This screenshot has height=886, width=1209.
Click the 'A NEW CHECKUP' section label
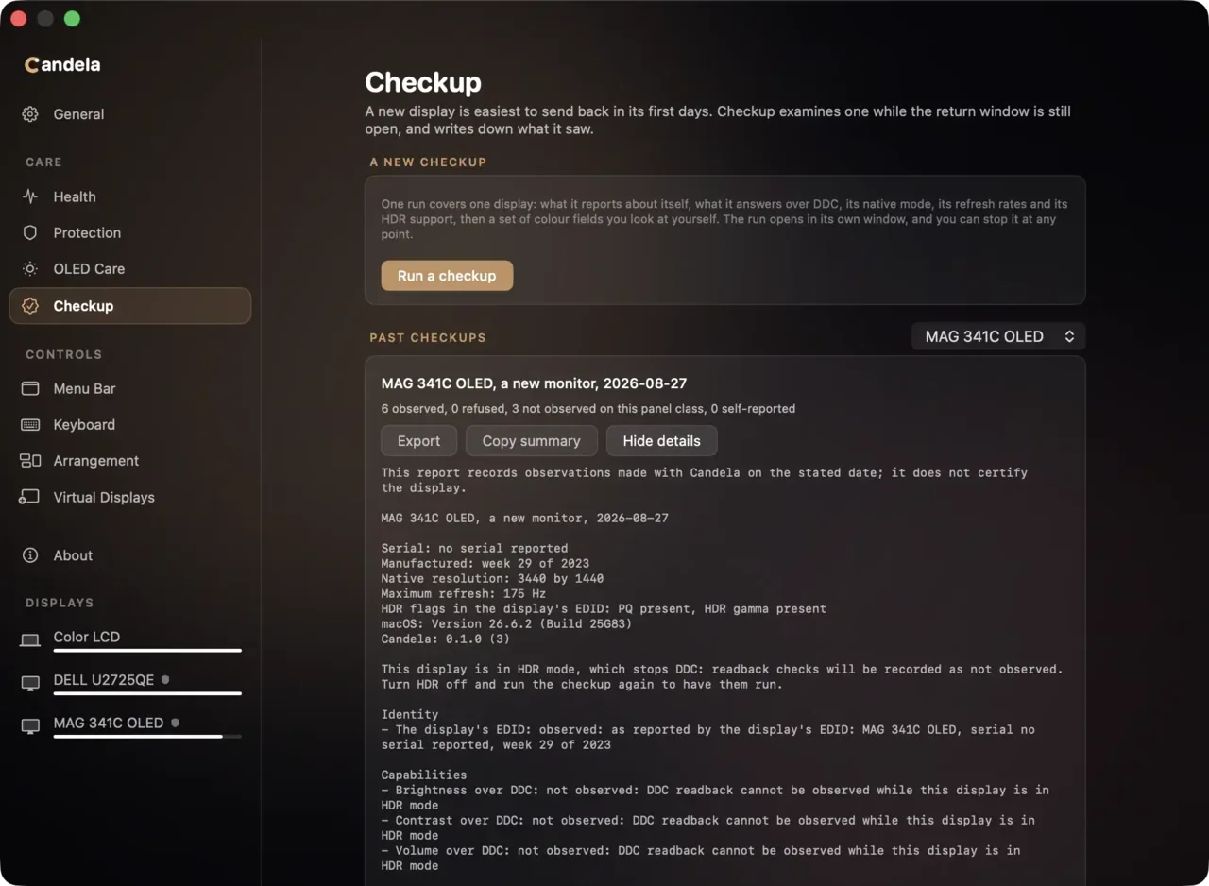pos(428,162)
